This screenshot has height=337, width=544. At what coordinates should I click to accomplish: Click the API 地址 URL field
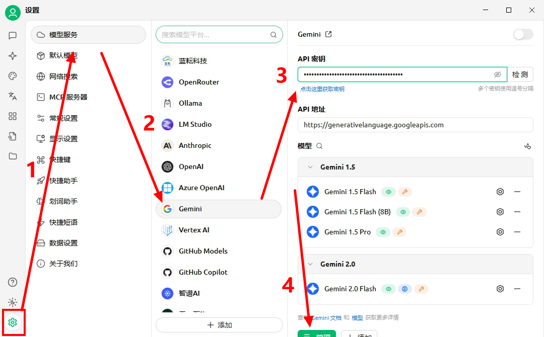pos(415,125)
